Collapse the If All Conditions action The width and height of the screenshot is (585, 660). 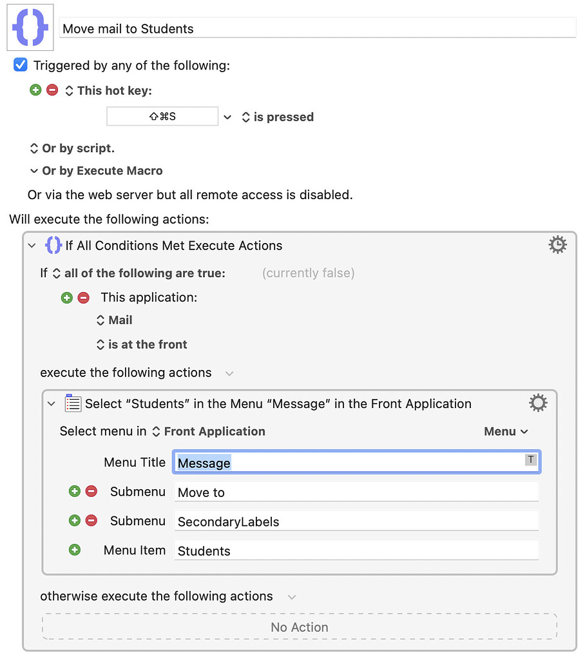click(32, 245)
